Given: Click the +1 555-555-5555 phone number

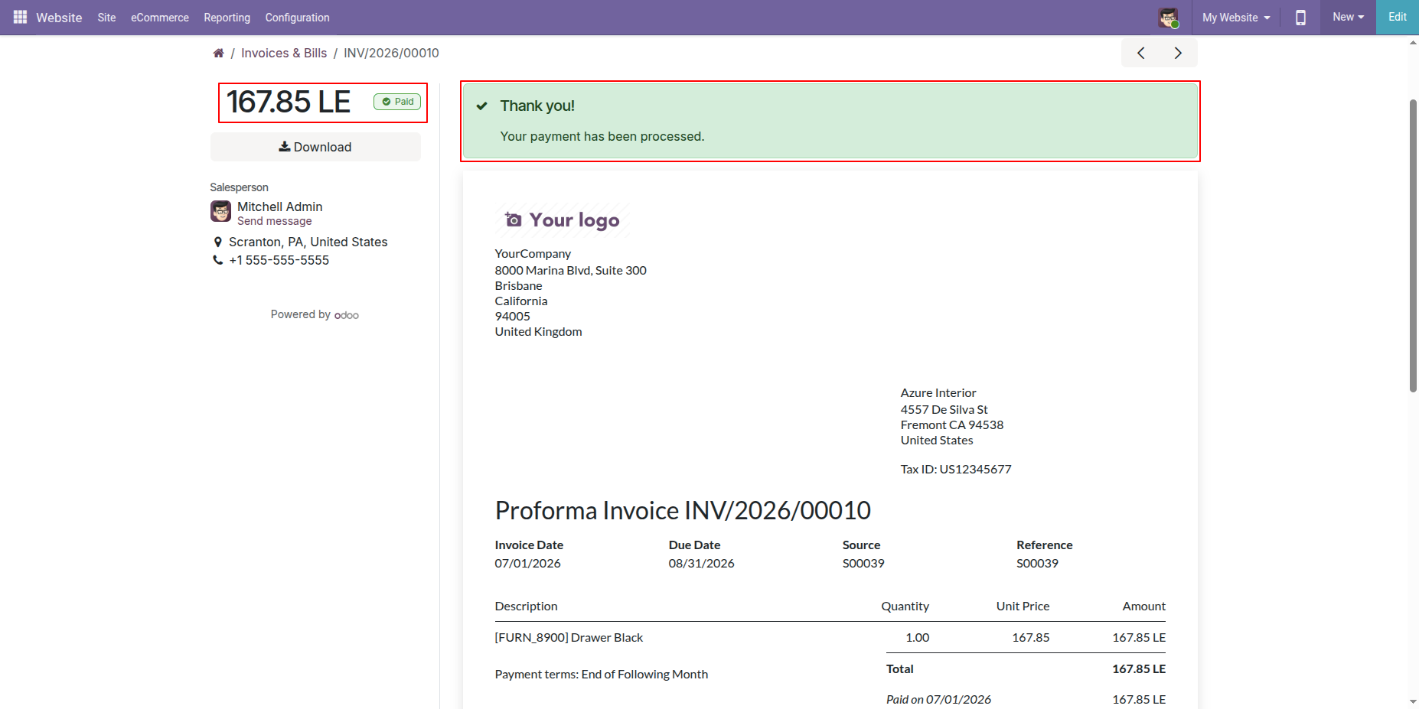Looking at the screenshot, I should (279, 260).
